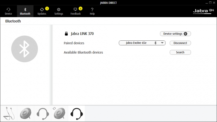Image resolution: width=217 pixels, height=122 pixels.
Task: Click the Jabra LINK 370 device name
Action: coord(82,34)
